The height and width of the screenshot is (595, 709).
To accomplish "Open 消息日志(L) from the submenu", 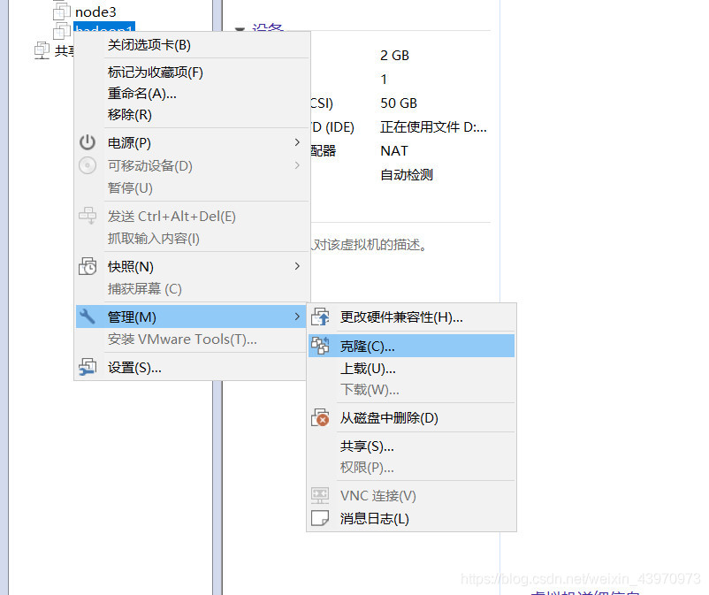I will [411, 519].
